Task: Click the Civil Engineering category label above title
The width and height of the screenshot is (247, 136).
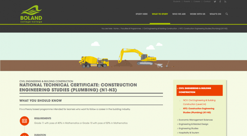Action: pos(46,81)
